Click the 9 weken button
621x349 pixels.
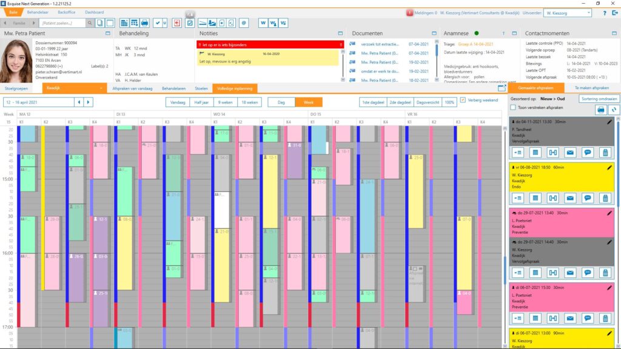click(x=226, y=102)
